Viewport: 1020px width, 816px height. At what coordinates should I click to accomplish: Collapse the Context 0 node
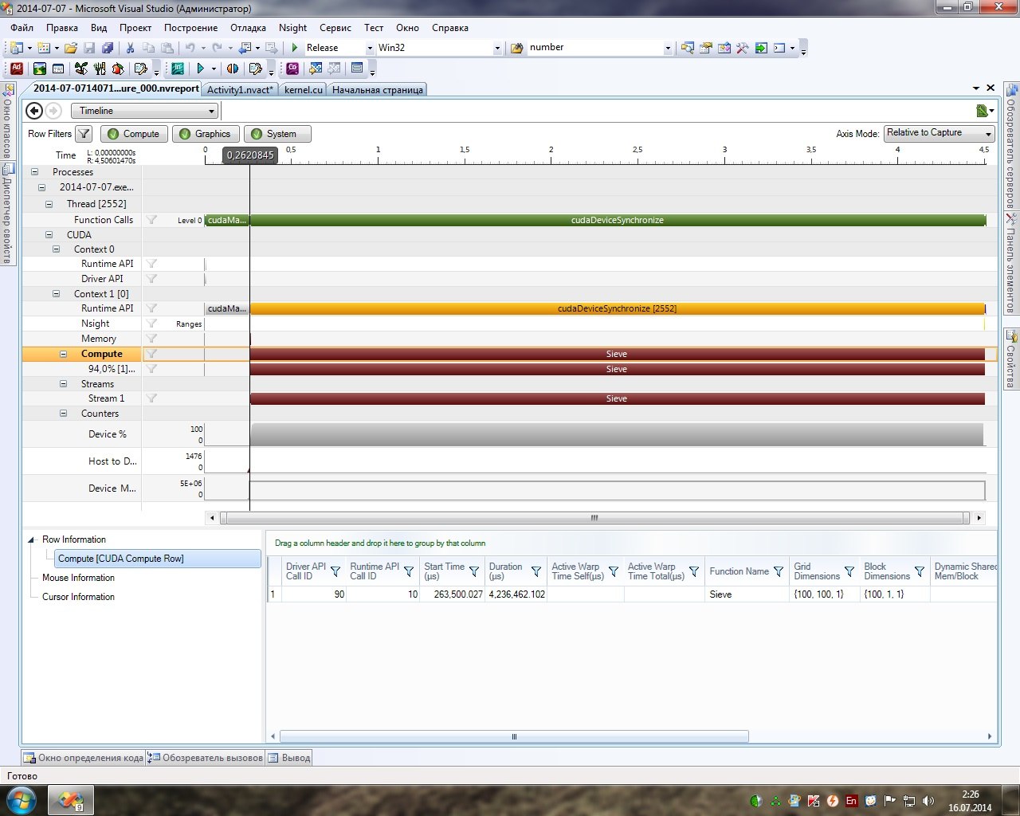(56, 249)
